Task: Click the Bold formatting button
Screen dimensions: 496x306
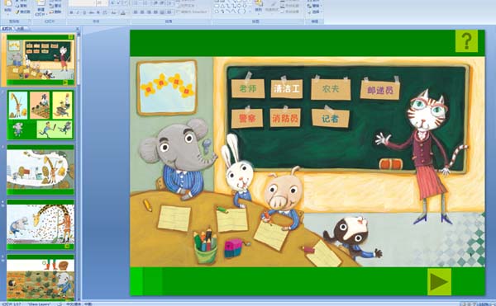Action: click(x=71, y=12)
